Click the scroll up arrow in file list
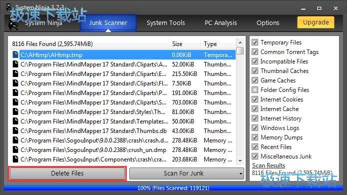This screenshot has width=347, height=195. (x=240, y=42)
